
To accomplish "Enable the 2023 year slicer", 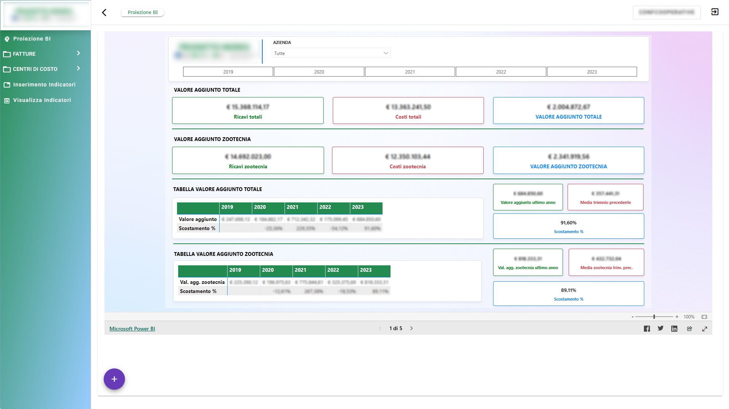I will click(591, 72).
